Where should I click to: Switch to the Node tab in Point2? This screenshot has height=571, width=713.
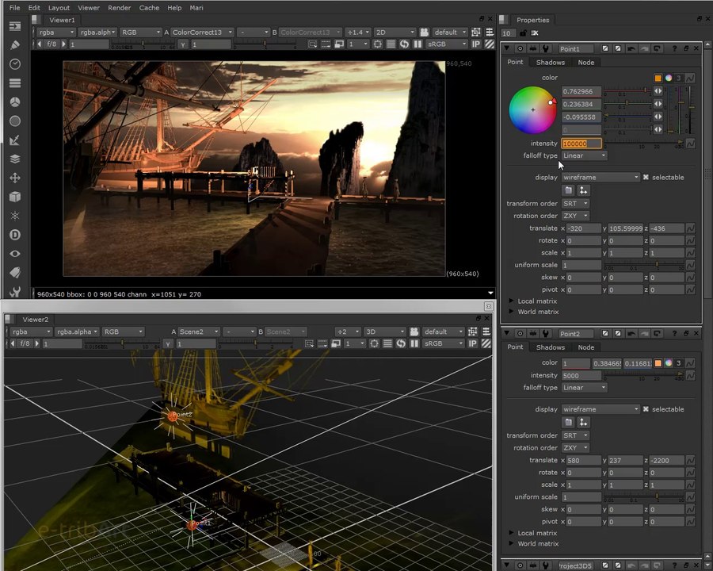click(x=585, y=347)
